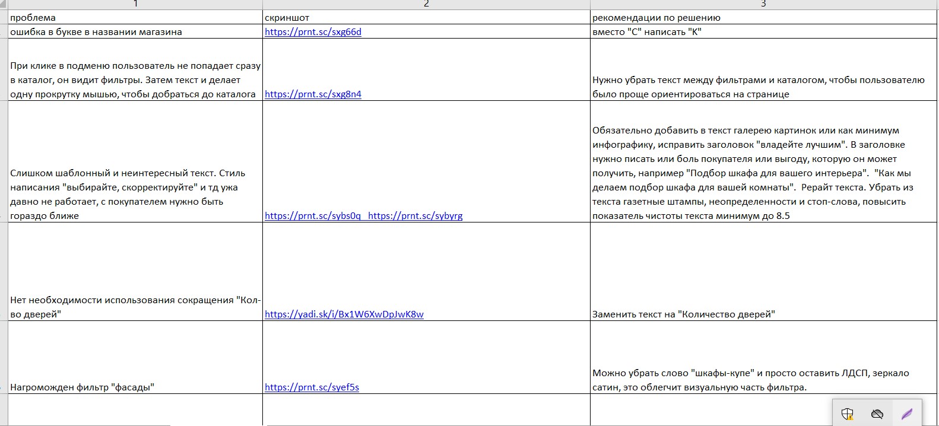The width and height of the screenshot is (939, 426).
Task: Select column header 1
Action: (x=135, y=4)
